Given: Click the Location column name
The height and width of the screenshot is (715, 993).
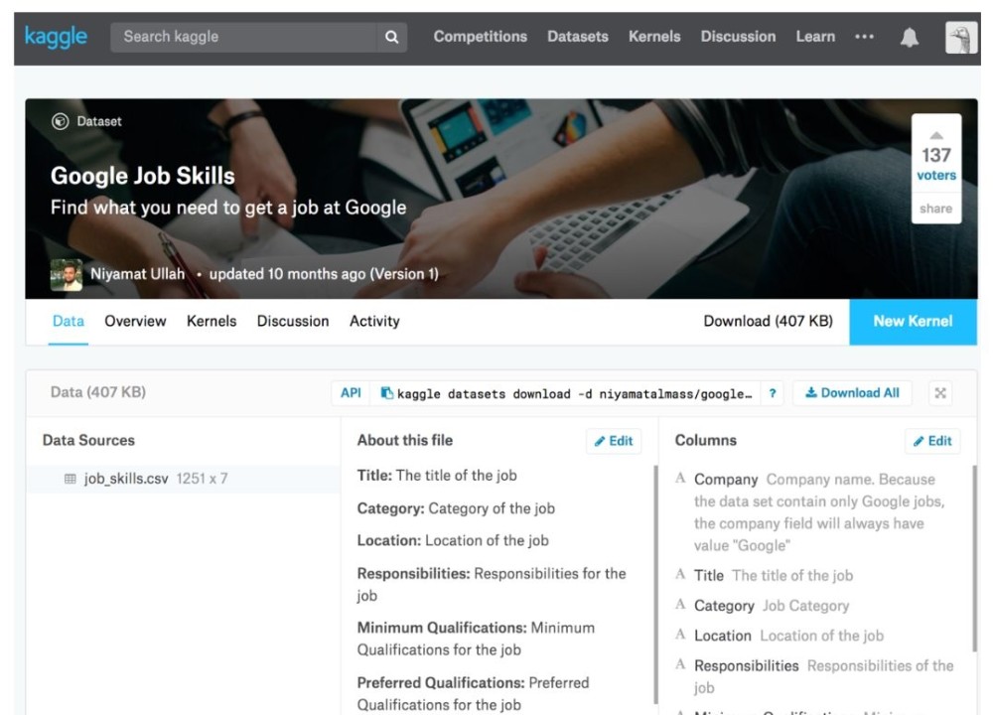Looking at the screenshot, I should pyautogui.click(x=723, y=636).
